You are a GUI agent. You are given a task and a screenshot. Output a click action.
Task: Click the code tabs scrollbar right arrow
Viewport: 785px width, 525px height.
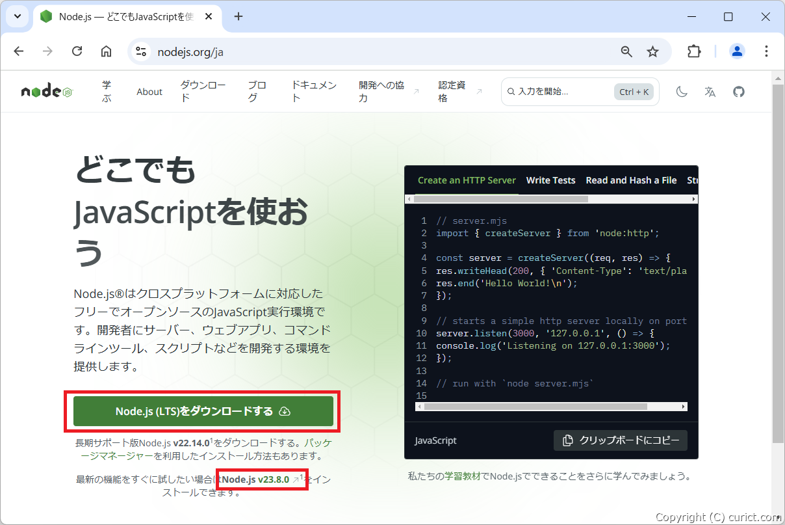click(x=693, y=199)
